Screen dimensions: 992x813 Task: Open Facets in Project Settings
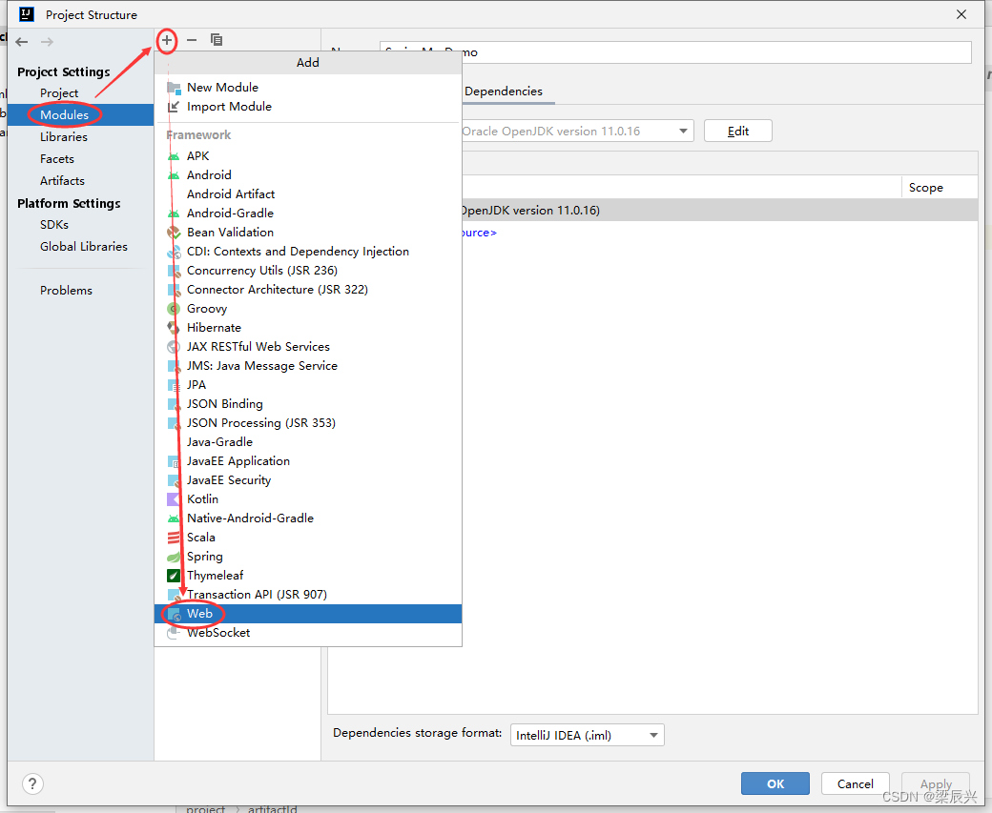coord(57,158)
